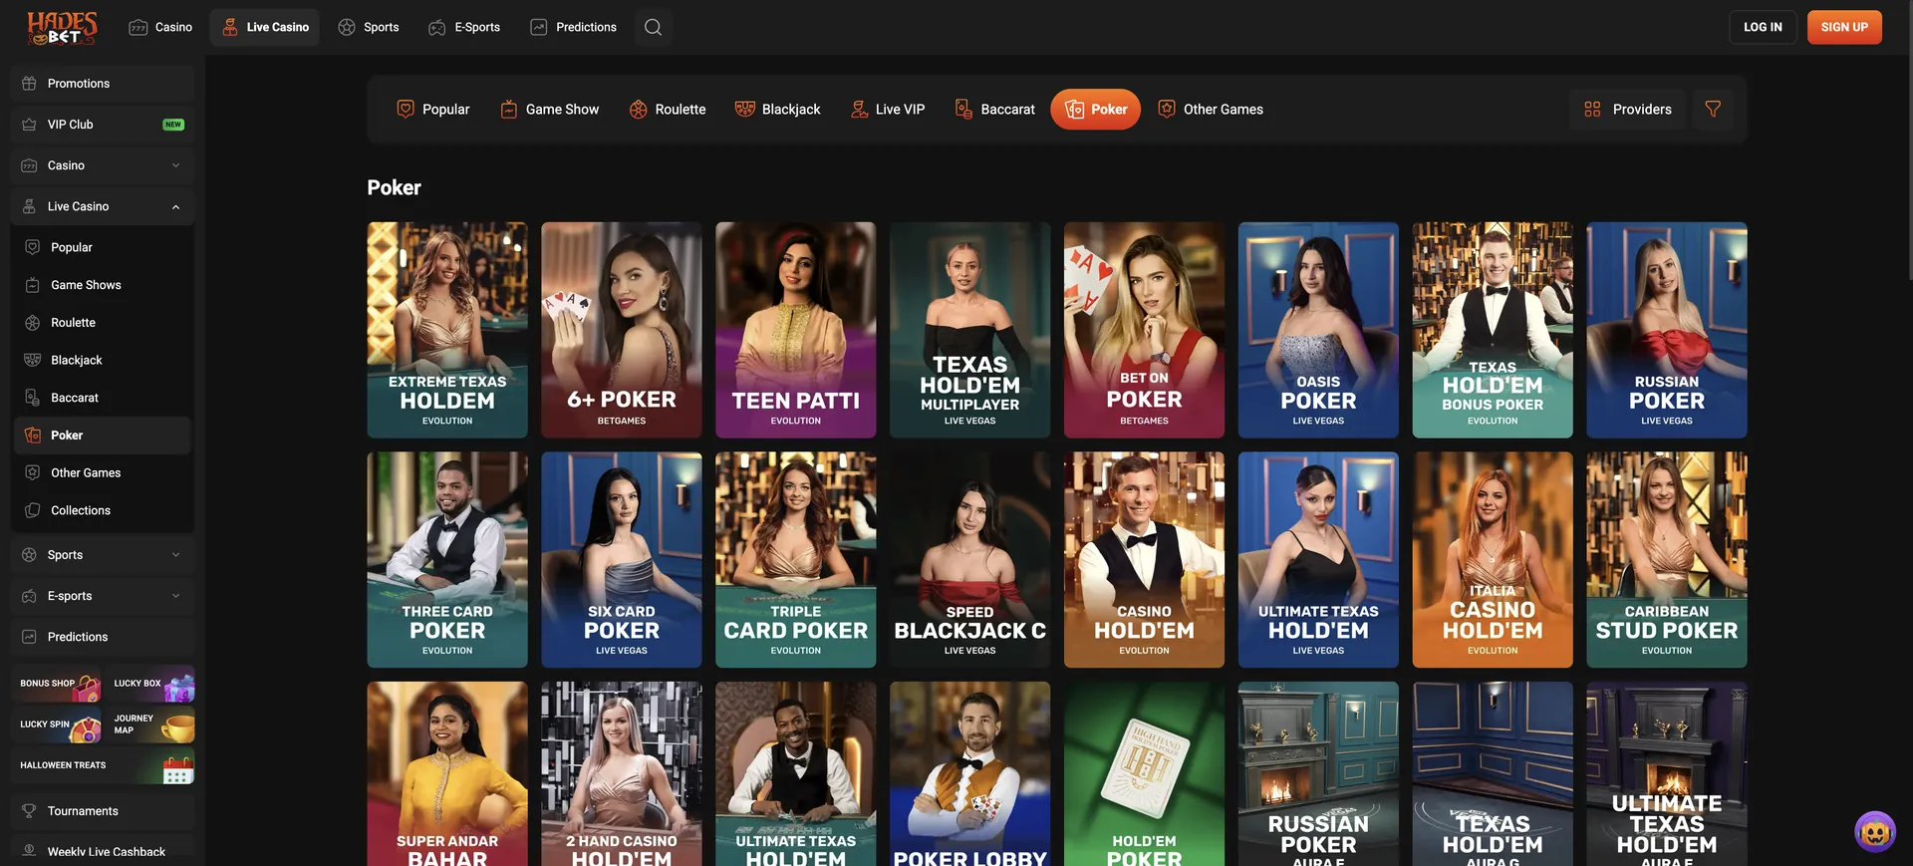Switch to the Roulette category tab
This screenshot has width=1913, height=866.
[x=668, y=109]
